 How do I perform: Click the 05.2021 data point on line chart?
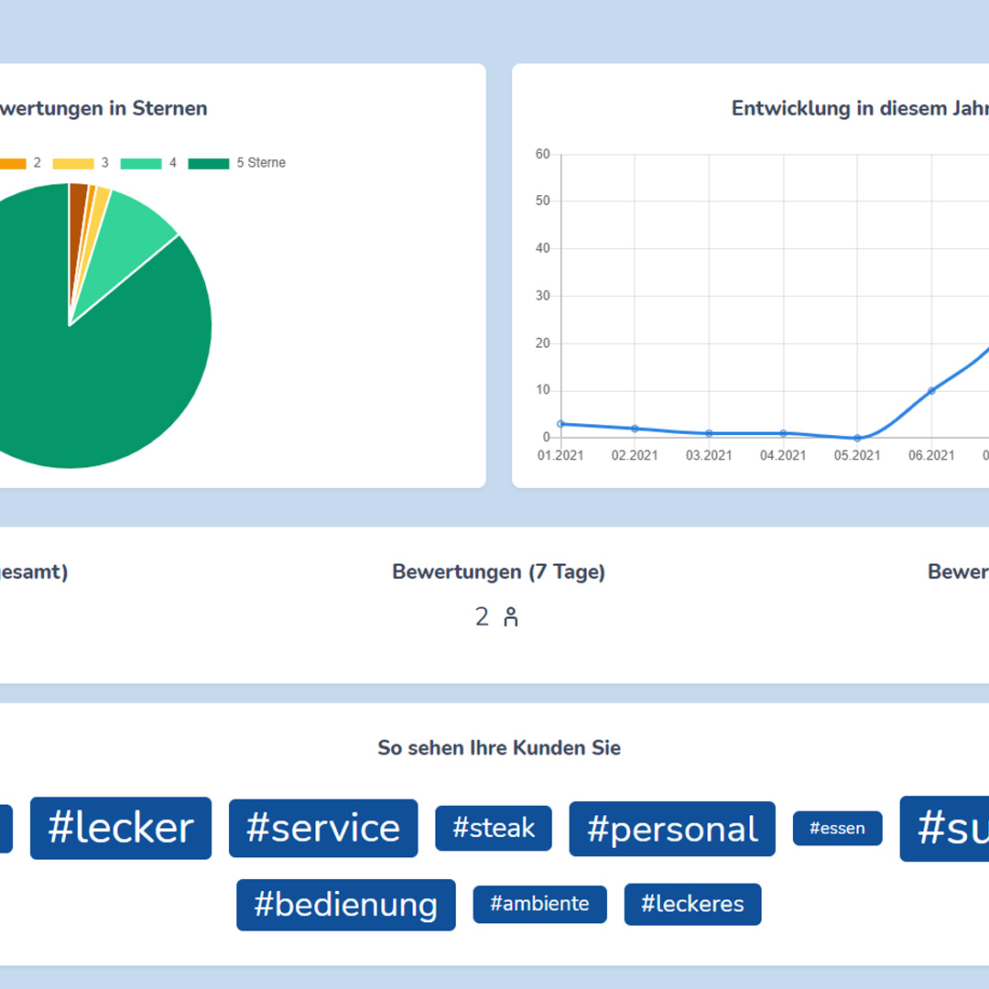857,438
